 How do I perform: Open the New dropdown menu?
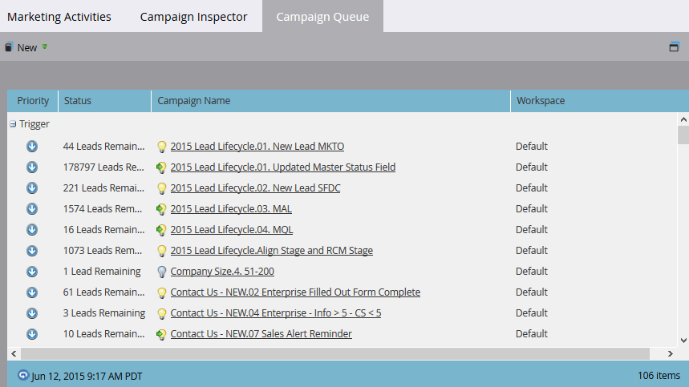tap(26, 47)
